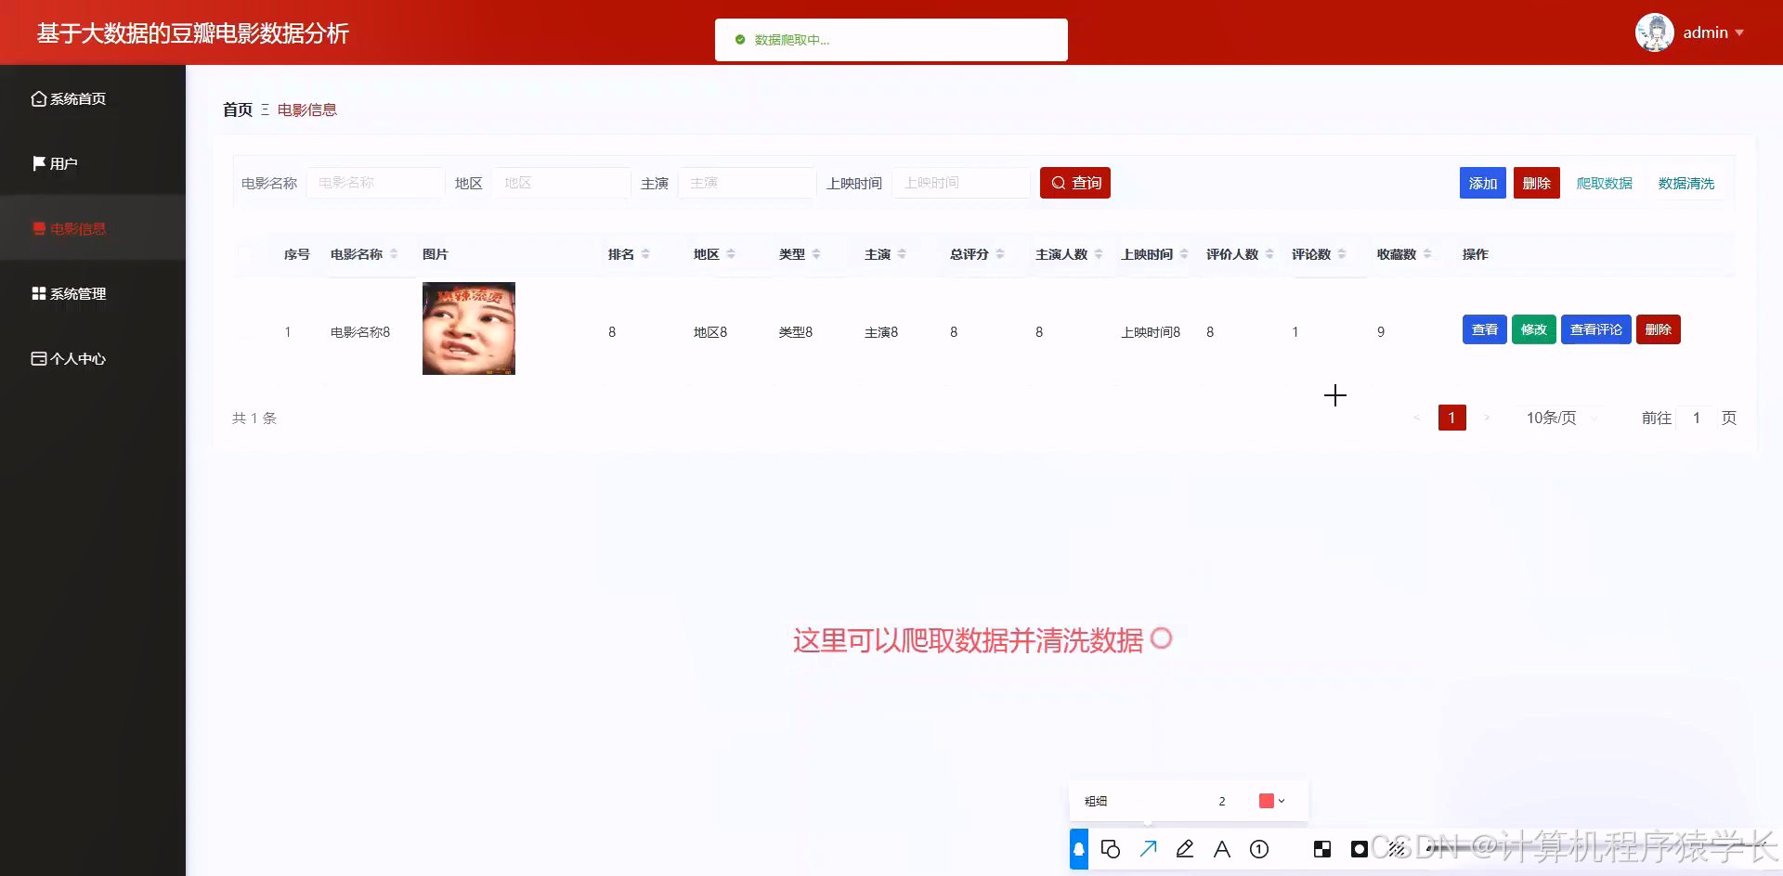The image size is (1783, 876).
Task: Select 个人中心 in the sidebar menu
Action: pyautogui.click(x=78, y=359)
